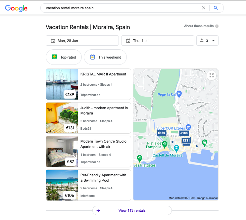The image size is (246, 220).
Task: Expand the map to fullscreen
Action: (x=211, y=75)
